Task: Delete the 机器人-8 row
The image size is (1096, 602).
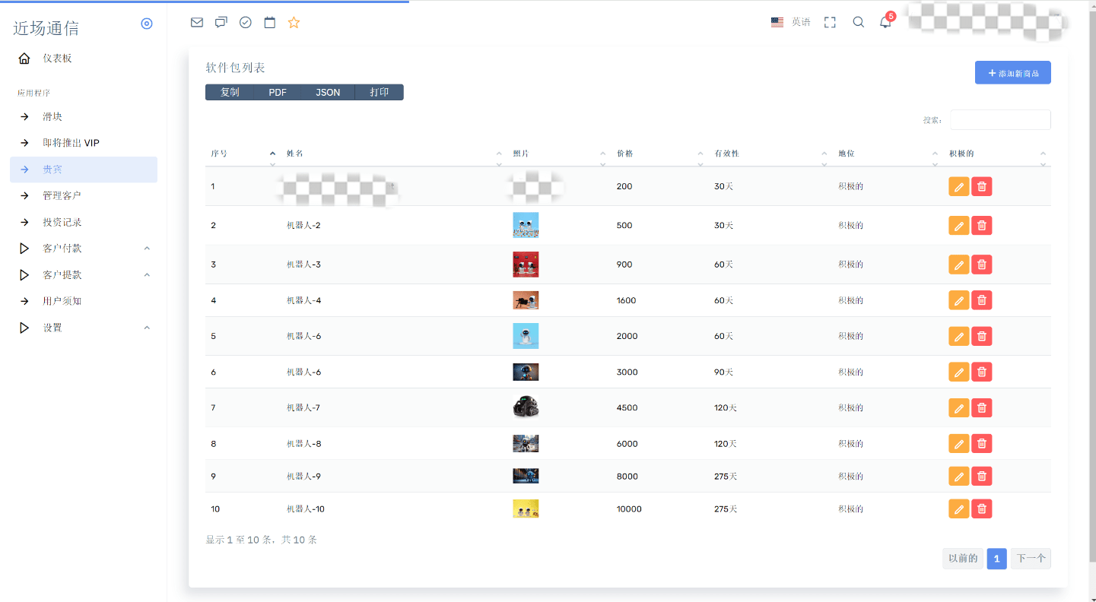Action: click(x=982, y=444)
